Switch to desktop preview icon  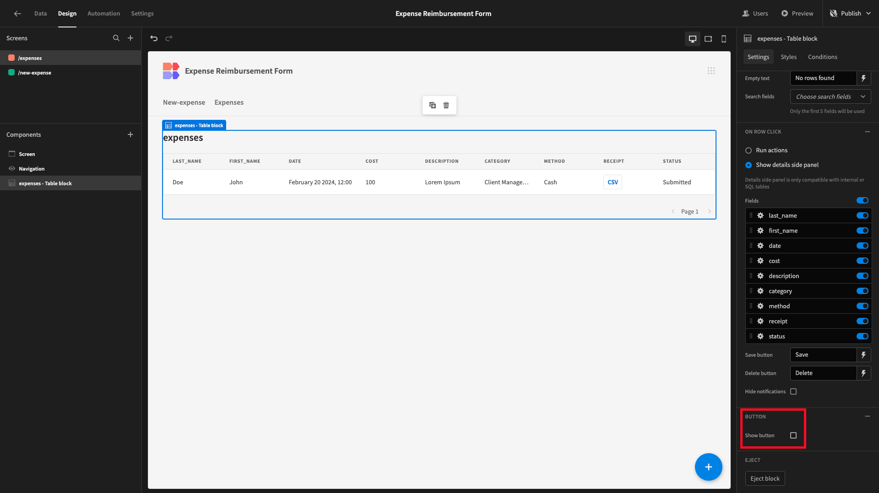(x=693, y=39)
